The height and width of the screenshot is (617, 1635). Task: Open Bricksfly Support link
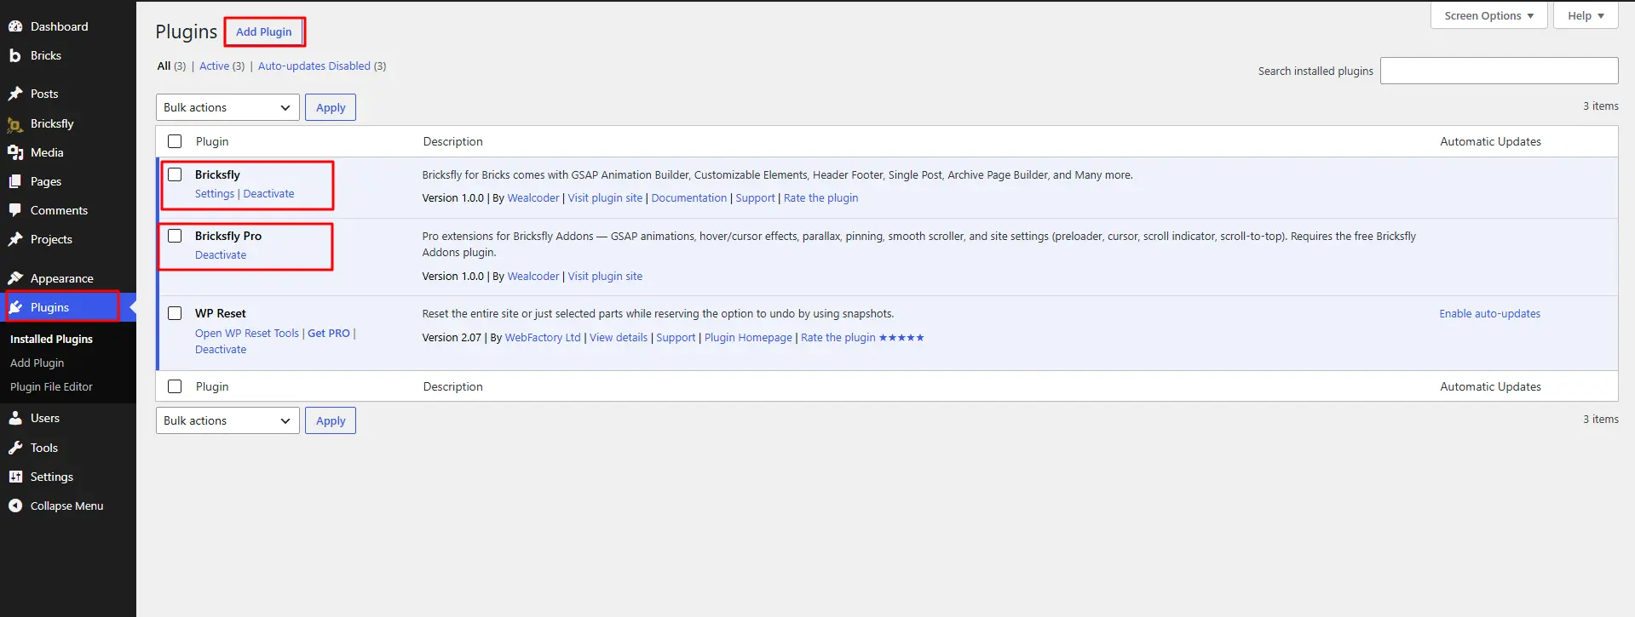click(756, 198)
